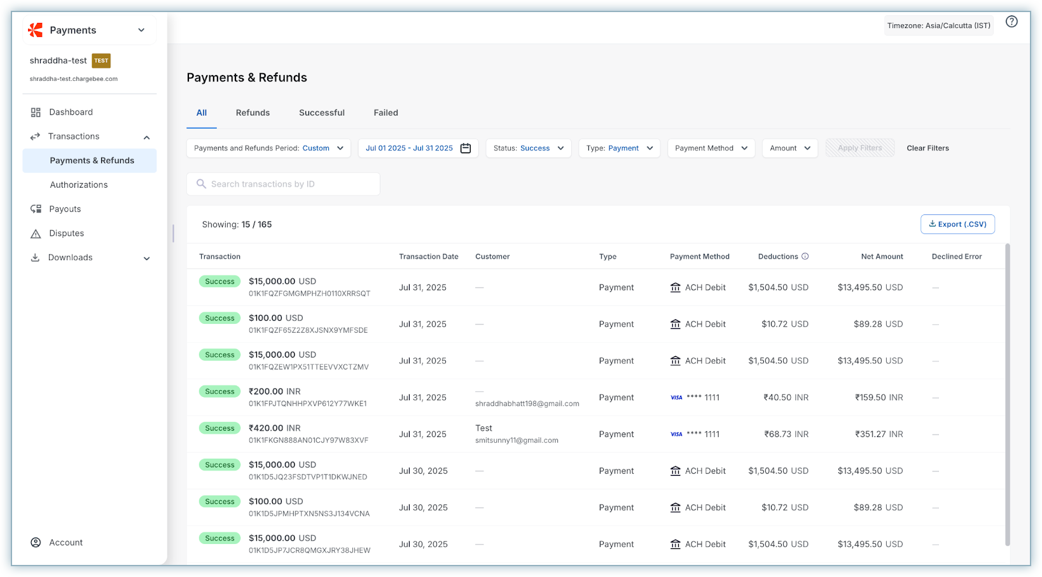Screen dimensions: 1042x577
Task: Open Payments and Refunds Period dropdown
Action: point(268,148)
